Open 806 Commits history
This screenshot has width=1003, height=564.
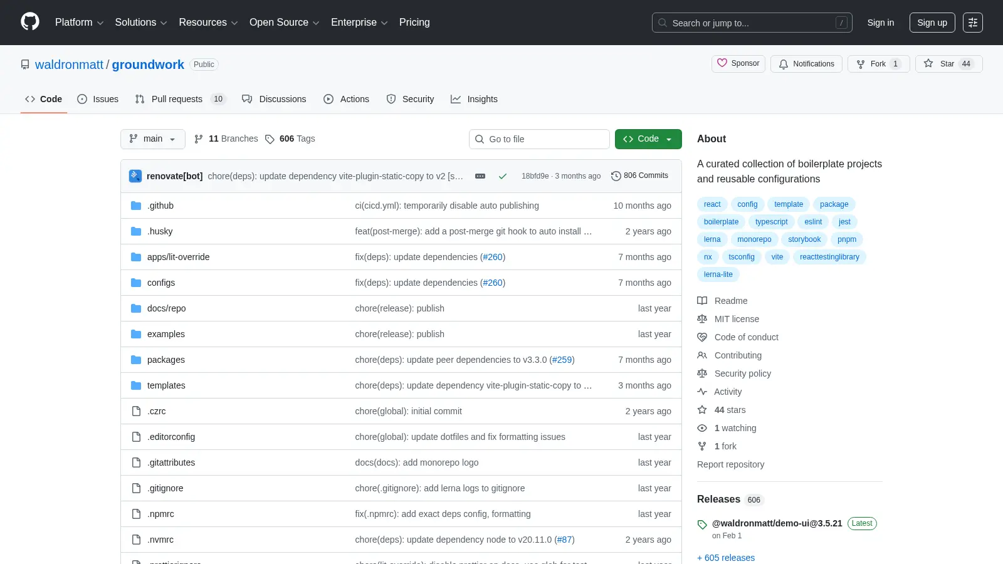639,176
